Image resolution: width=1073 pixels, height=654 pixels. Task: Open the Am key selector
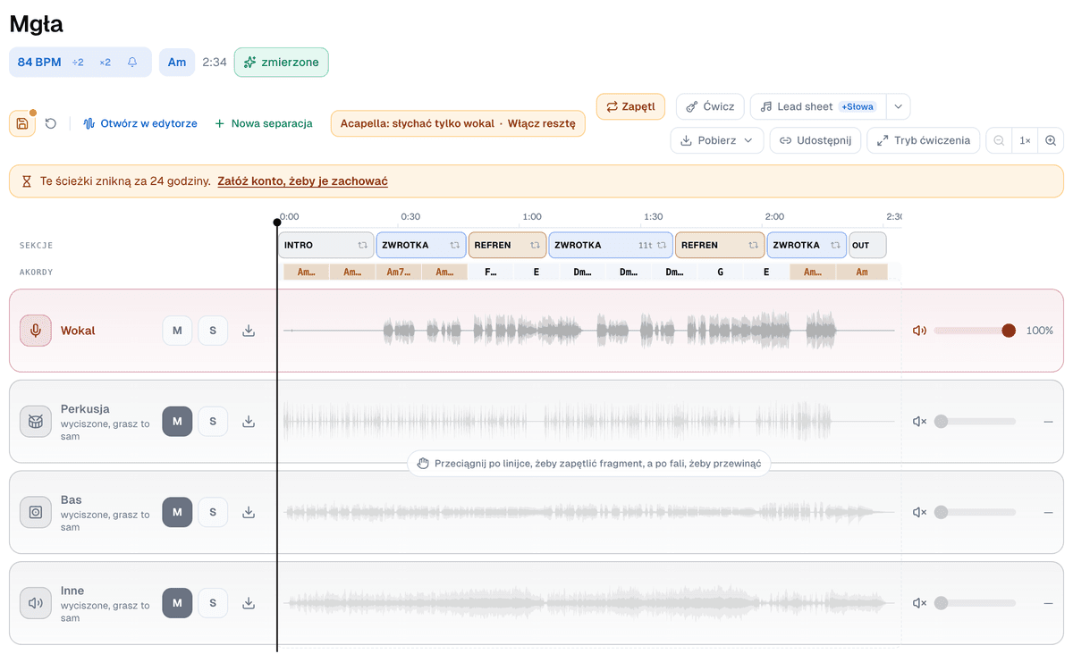point(177,63)
